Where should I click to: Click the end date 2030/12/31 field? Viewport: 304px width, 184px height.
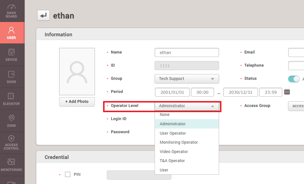240,92
